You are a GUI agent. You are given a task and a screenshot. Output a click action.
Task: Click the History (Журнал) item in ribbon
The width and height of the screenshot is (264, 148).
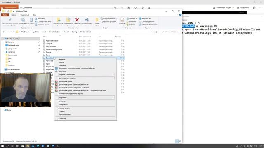[131, 25]
